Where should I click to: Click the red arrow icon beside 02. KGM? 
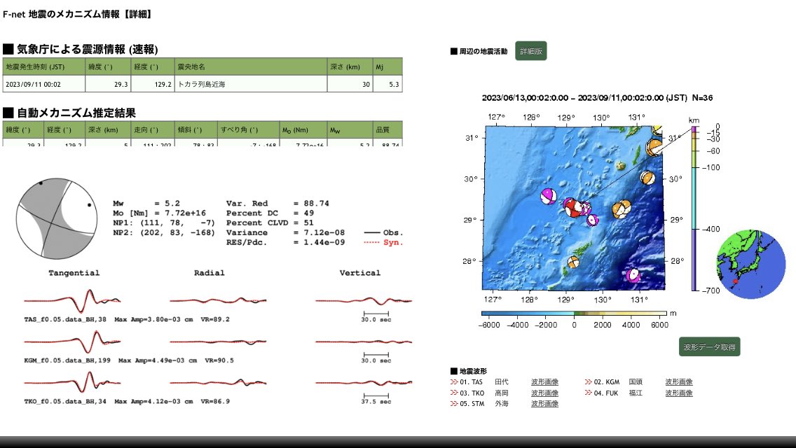tap(589, 382)
